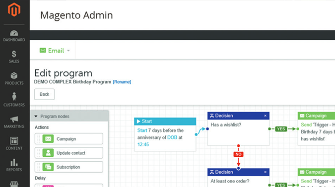Open the Email dropdown menu
The image size is (335, 187).
pos(55,51)
